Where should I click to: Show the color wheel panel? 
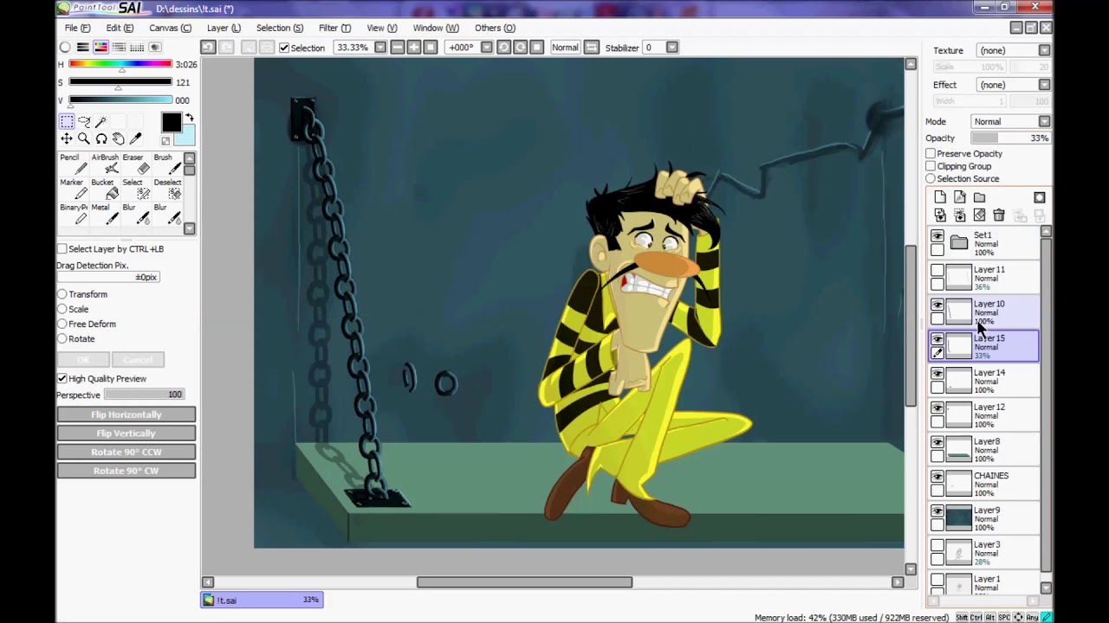pyautogui.click(x=65, y=47)
